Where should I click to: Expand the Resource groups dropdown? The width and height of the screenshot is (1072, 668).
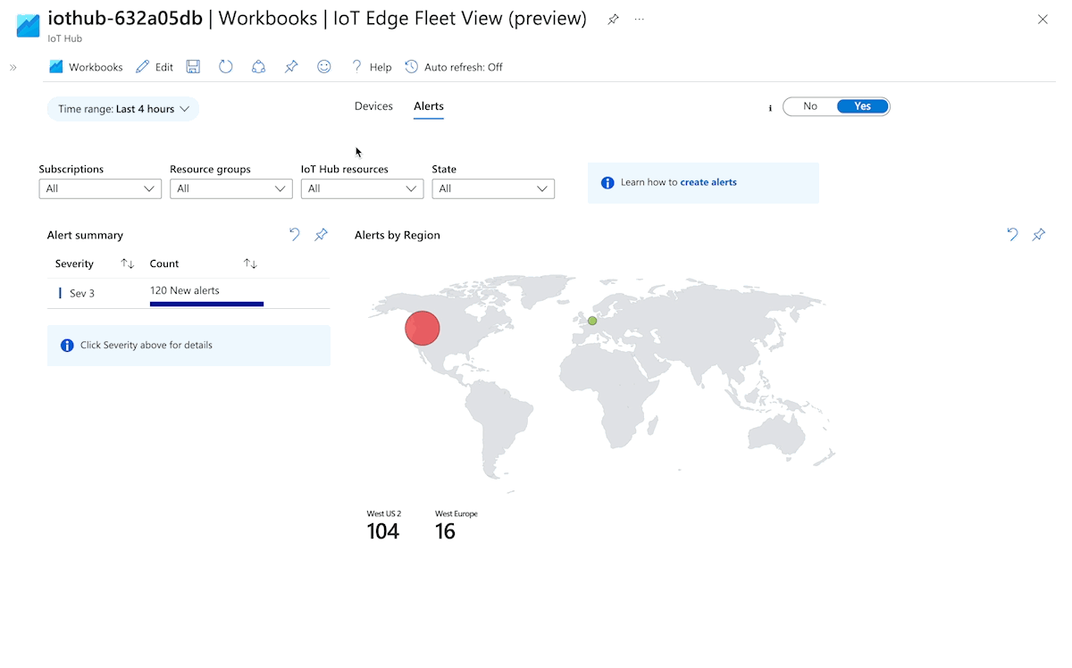point(231,188)
